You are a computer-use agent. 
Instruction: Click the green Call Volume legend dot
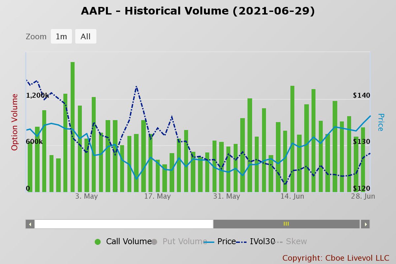98,242
